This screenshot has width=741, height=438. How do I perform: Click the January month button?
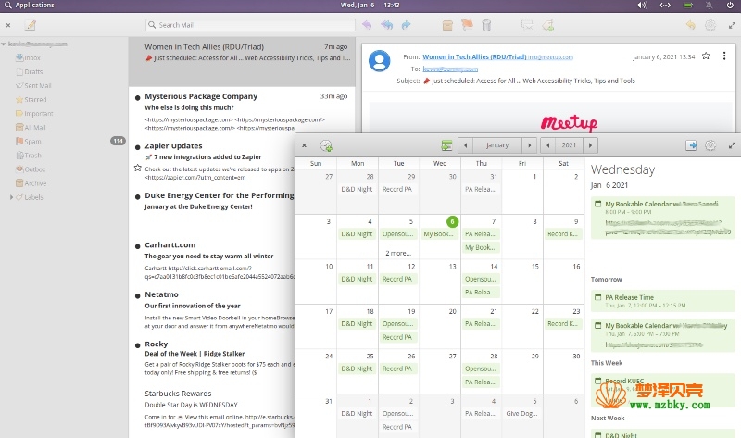pos(497,145)
